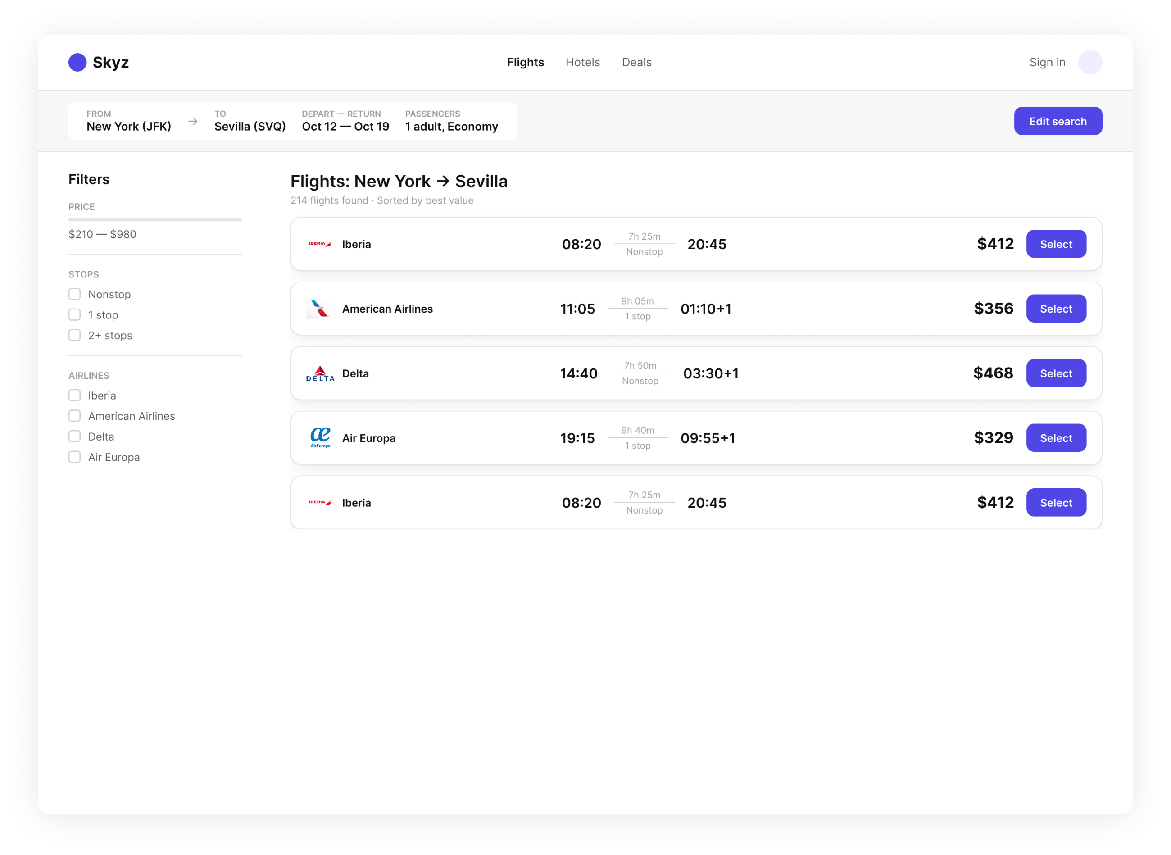Click the $210 — $980 price range text
Viewport: 1171px width, 855px height.
pyautogui.click(x=102, y=234)
